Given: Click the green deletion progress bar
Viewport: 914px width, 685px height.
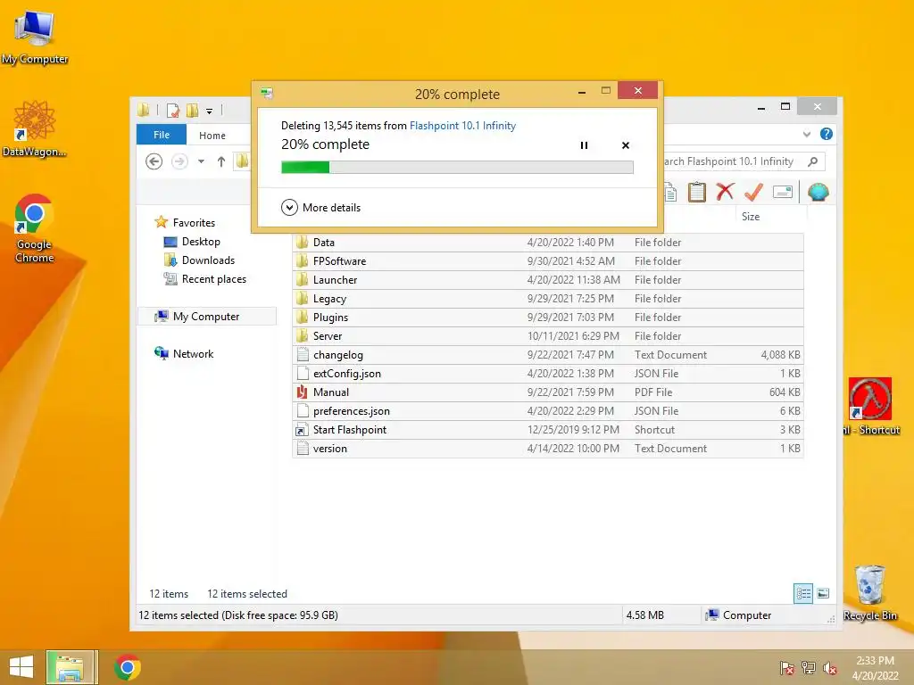Looking at the screenshot, I should (457, 168).
